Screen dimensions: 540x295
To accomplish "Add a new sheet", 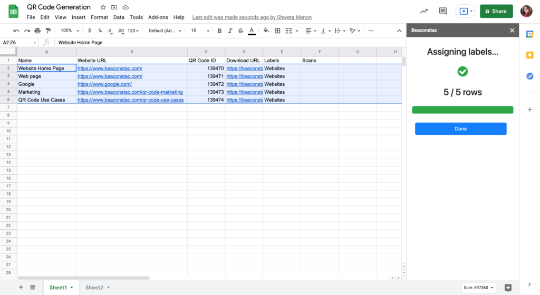I will click(21, 287).
